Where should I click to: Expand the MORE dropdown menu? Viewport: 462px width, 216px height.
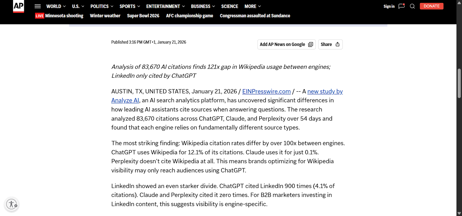point(253,6)
